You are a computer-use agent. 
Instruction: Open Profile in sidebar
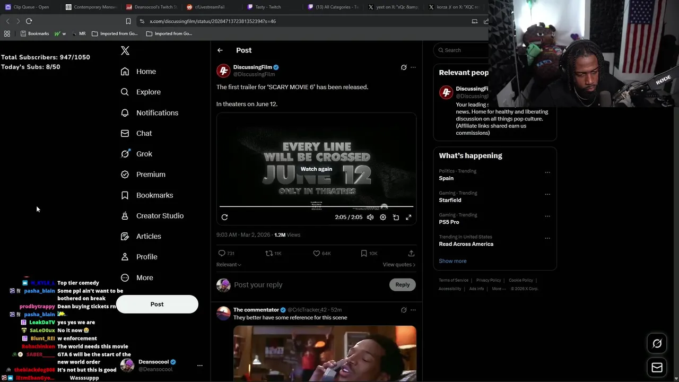pyautogui.click(x=139, y=257)
